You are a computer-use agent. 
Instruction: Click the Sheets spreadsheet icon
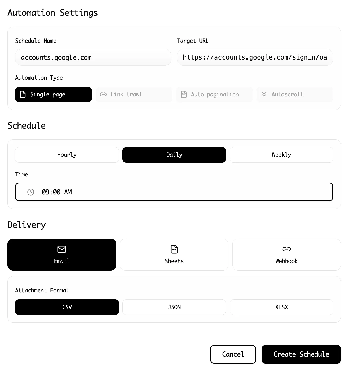(174, 249)
